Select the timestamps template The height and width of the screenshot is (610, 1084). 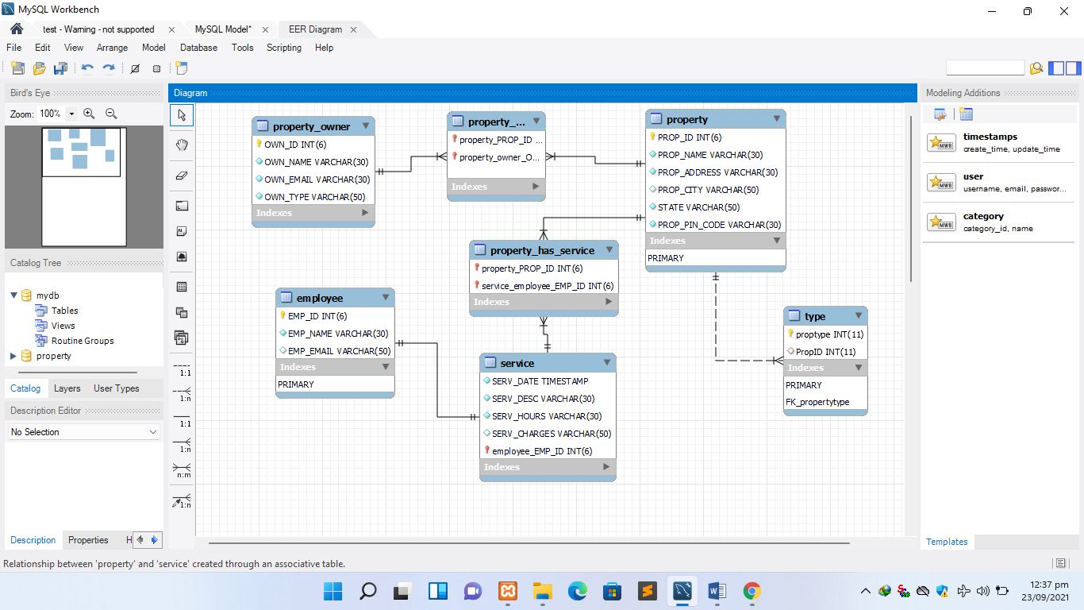point(998,143)
